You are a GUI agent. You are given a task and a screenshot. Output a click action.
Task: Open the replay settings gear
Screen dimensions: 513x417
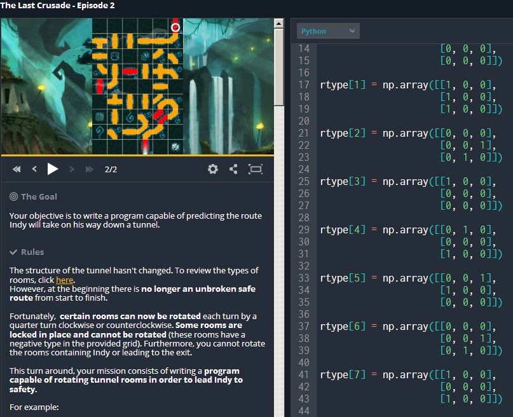213,169
